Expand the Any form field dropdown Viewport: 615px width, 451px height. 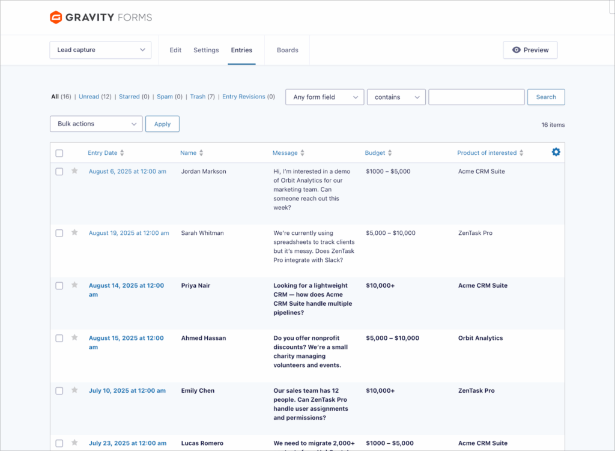click(324, 97)
